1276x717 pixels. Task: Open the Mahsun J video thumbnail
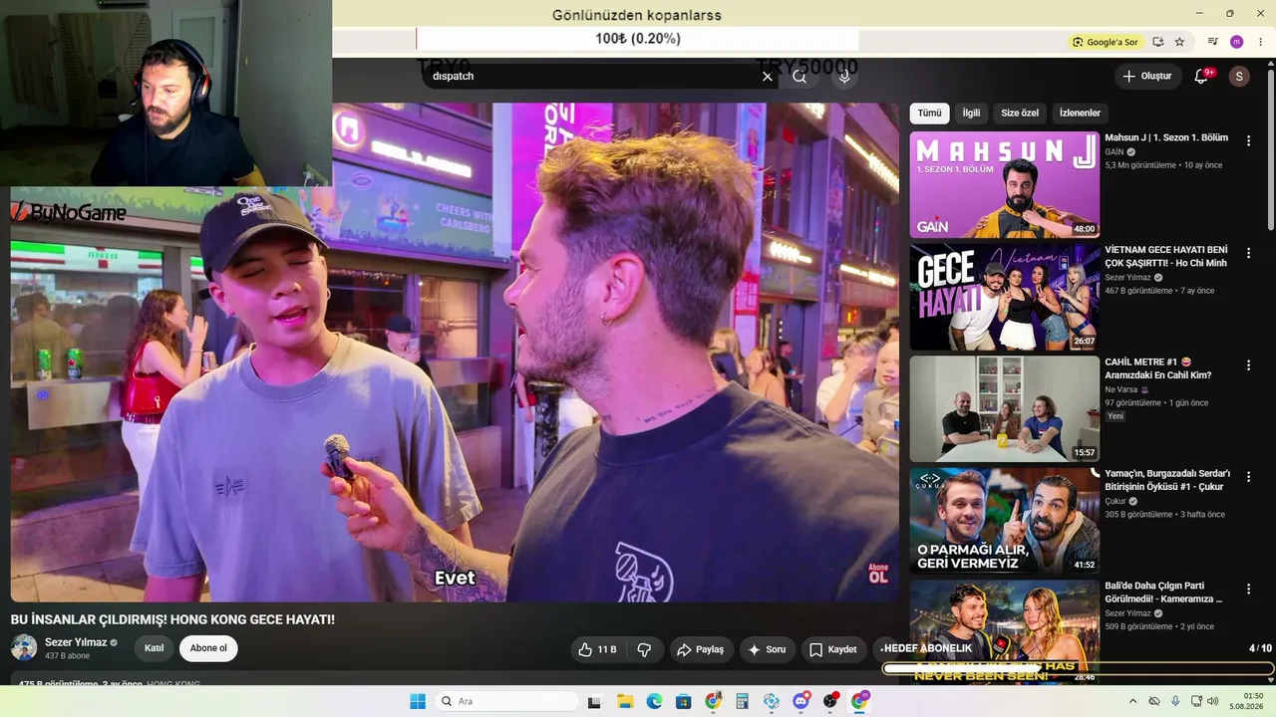(1005, 185)
